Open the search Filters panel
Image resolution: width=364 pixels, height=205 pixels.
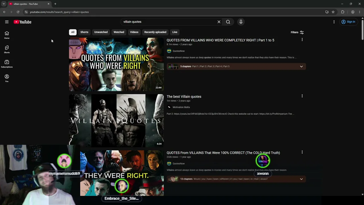(x=297, y=32)
